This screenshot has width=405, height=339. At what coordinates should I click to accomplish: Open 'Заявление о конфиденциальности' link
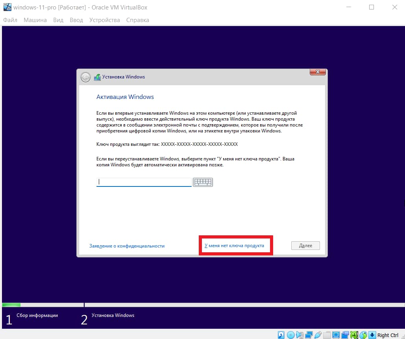coord(127,246)
